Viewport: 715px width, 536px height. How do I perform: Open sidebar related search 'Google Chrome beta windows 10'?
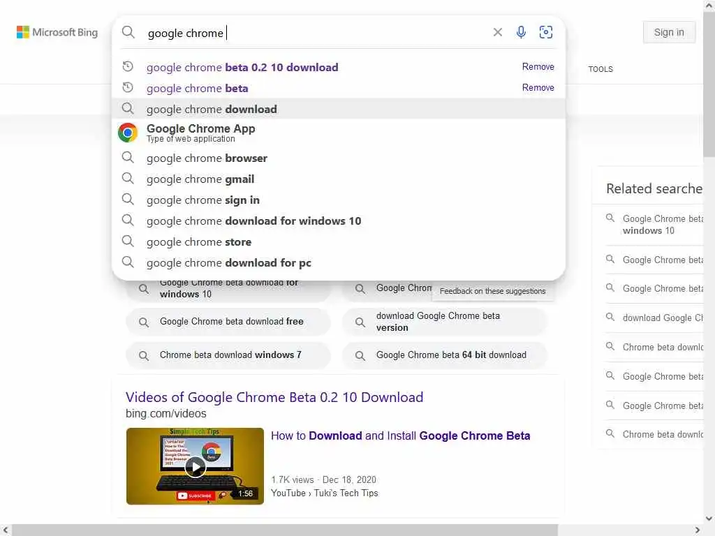tap(654, 225)
